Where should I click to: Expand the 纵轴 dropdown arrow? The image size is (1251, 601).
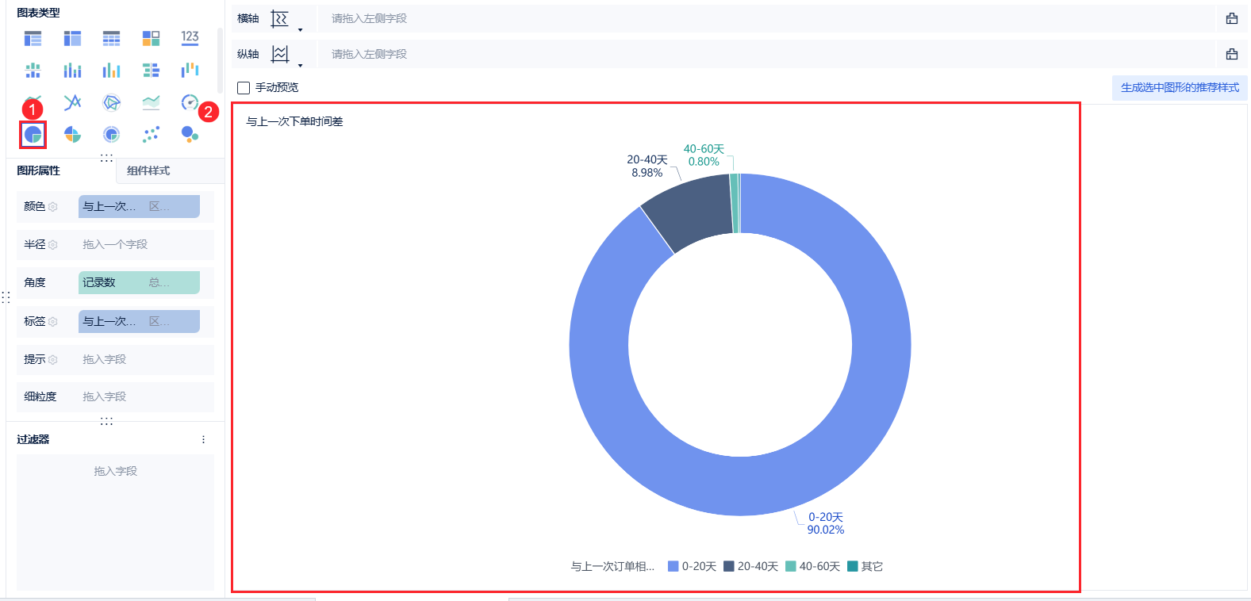click(x=300, y=65)
